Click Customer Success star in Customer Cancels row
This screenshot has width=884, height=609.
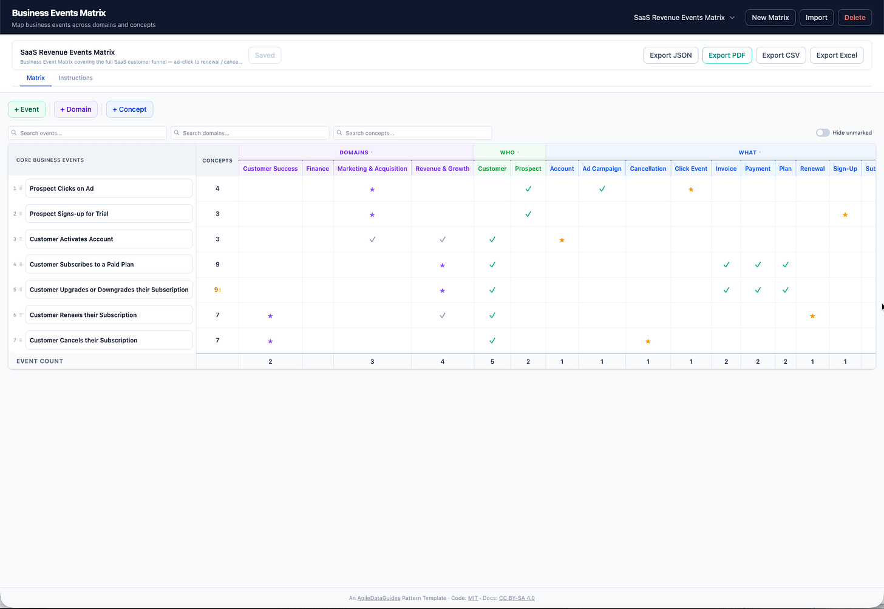click(x=270, y=341)
